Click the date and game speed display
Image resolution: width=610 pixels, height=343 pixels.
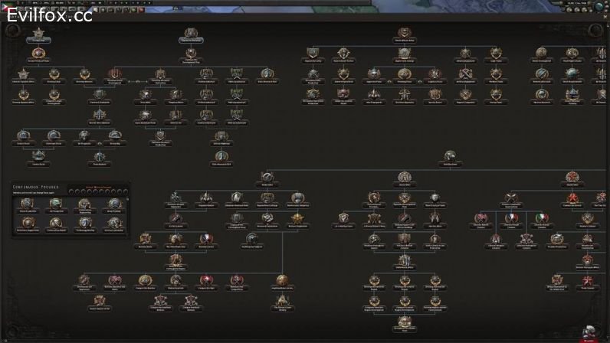click(577, 4)
